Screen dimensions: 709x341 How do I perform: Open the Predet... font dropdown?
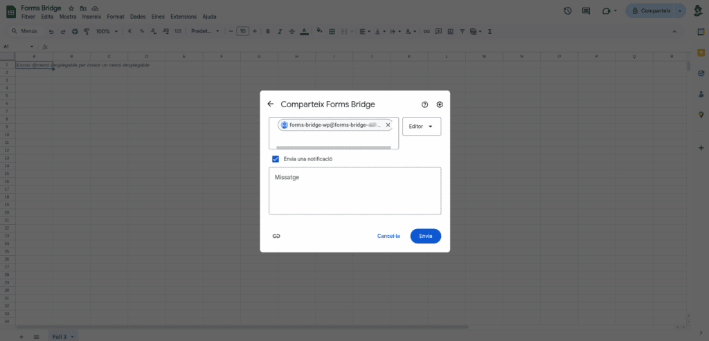[x=205, y=32]
